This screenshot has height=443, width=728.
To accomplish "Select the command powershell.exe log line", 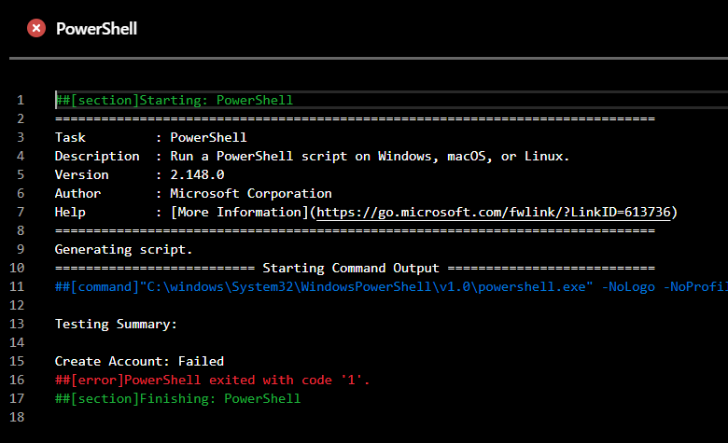I will tap(391, 286).
